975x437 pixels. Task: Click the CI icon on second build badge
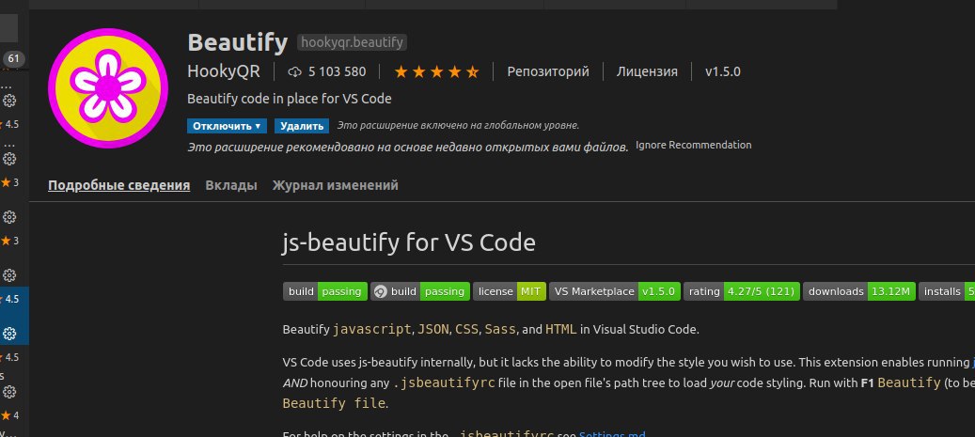381,291
